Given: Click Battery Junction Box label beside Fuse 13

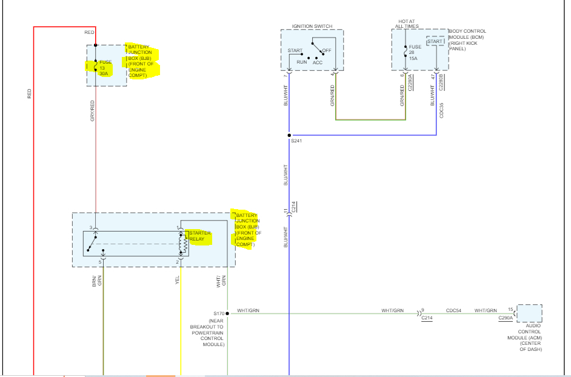Looking at the screenshot, I should (x=141, y=61).
